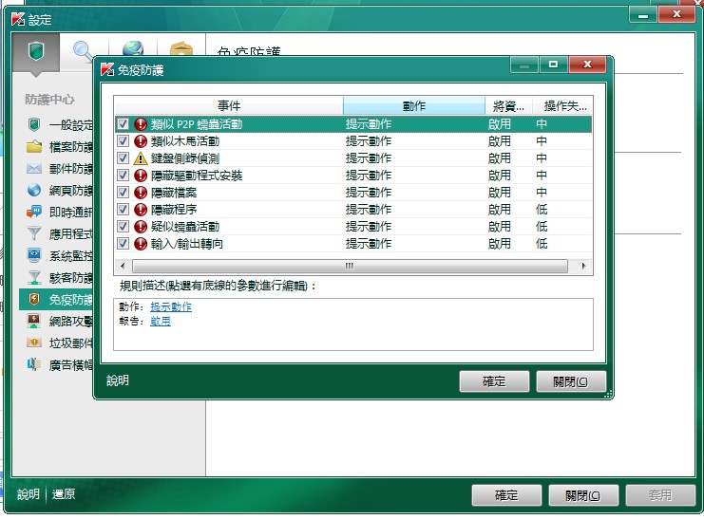Click the red alert icon for 類似 P2P 蠕蟲活動
Image resolution: width=704 pixels, height=519 pixels.
(141, 124)
